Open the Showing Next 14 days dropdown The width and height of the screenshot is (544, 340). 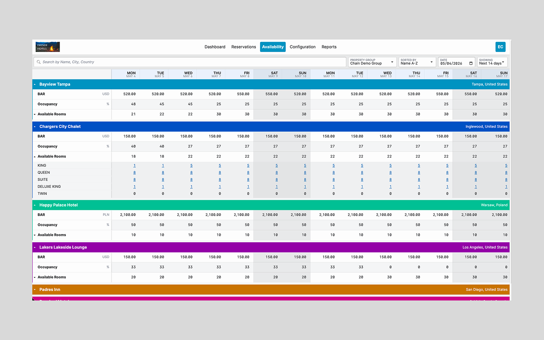[492, 62]
